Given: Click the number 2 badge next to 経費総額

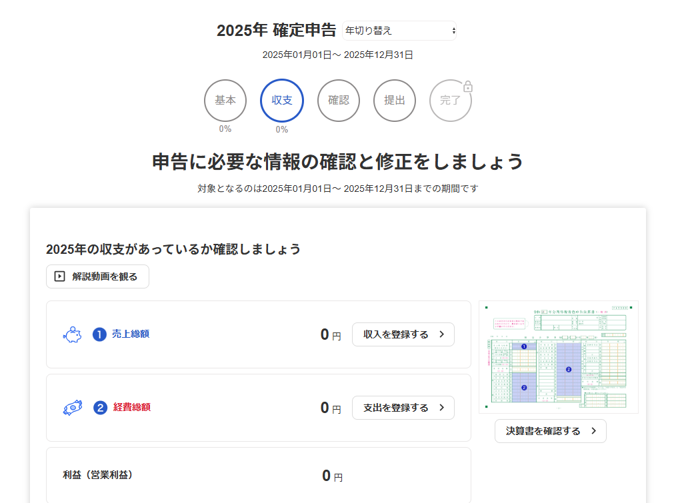Looking at the screenshot, I should [x=100, y=408].
